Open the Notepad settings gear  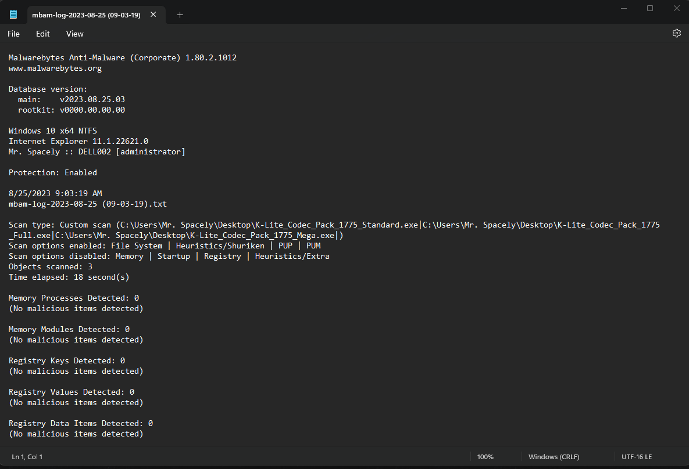pyautogui.click(x=676, y=33)
